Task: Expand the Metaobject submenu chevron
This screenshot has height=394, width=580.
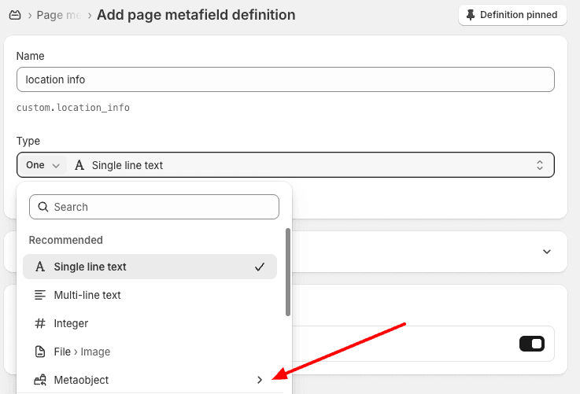Action: 260,380
